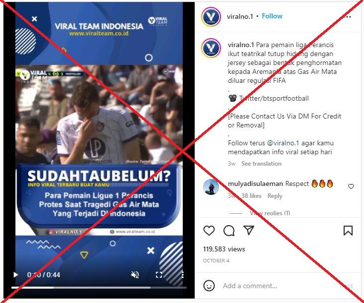This screenshot has width=364, height=303.
Task: Open mulyadisulaeman's profile avatar
Action: point(211,187)
